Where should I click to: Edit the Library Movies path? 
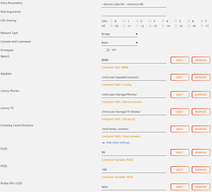pyautogui.click(x=180, y=95)
